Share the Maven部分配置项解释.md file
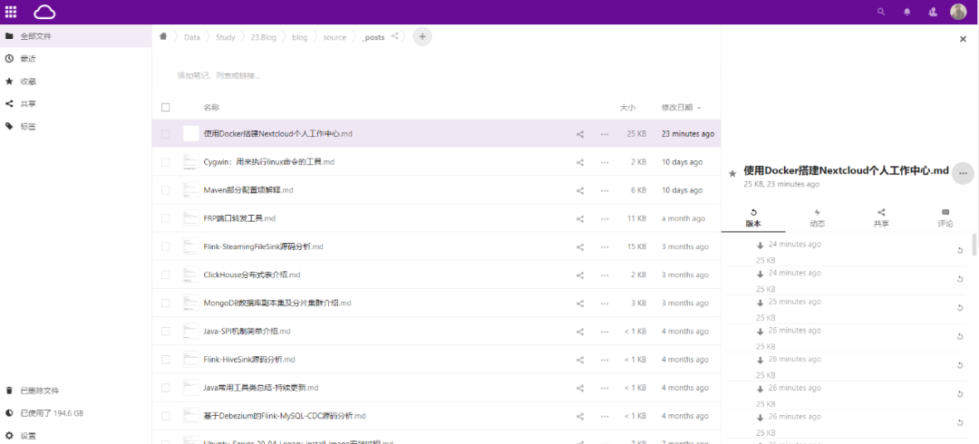979x444 pixels. tap(580, 190)
